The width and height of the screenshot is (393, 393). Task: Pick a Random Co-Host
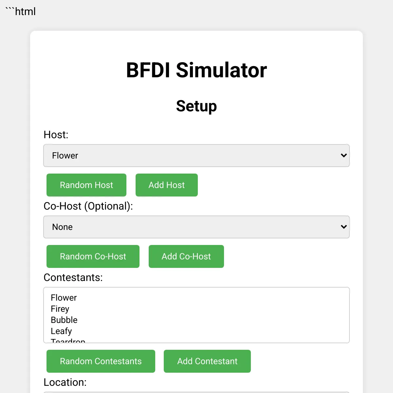click(93, 256)
